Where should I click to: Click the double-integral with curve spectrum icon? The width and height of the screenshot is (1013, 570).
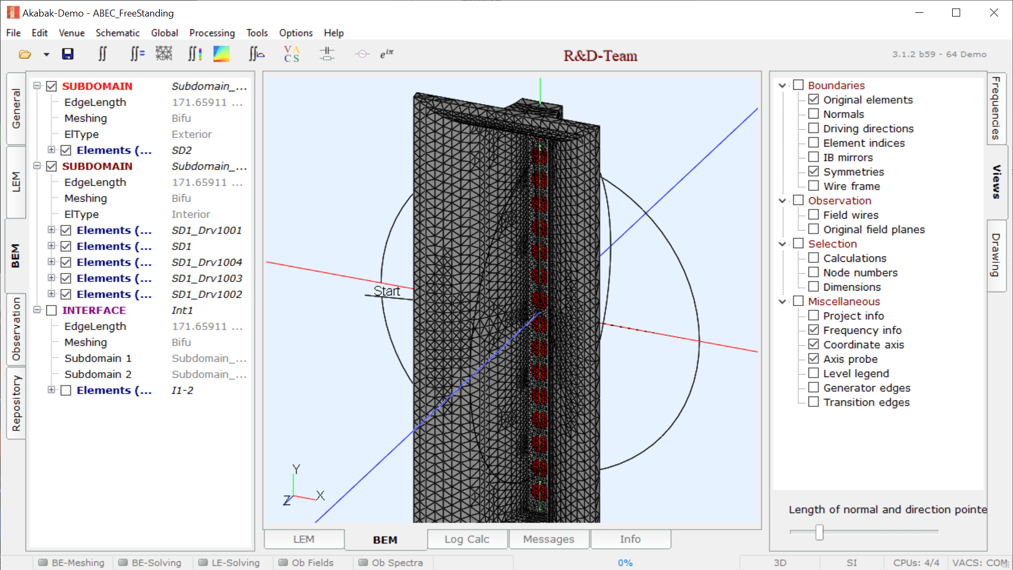point(257,54)
